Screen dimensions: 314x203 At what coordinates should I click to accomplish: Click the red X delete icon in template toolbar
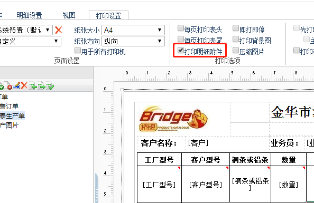[24, 85]
